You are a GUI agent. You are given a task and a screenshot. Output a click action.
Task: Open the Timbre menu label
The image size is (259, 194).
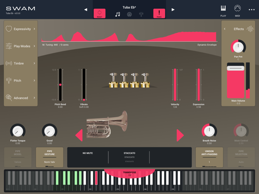click(x=19, y=63)
